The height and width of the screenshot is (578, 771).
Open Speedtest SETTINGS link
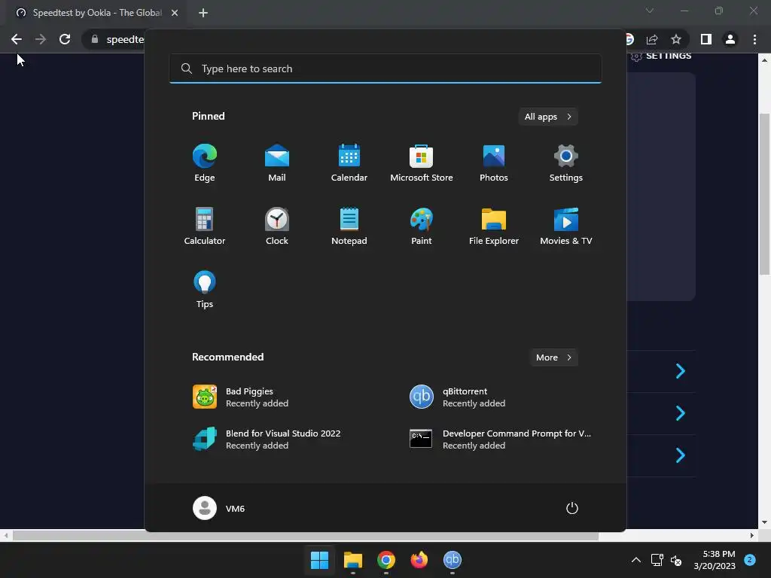pos(661,56)
